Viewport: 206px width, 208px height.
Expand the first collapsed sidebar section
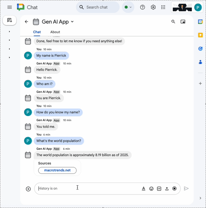(x=9, y=32)
